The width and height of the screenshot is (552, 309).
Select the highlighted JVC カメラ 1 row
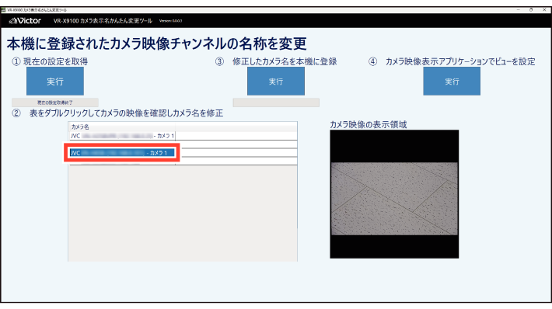(122, 153)
